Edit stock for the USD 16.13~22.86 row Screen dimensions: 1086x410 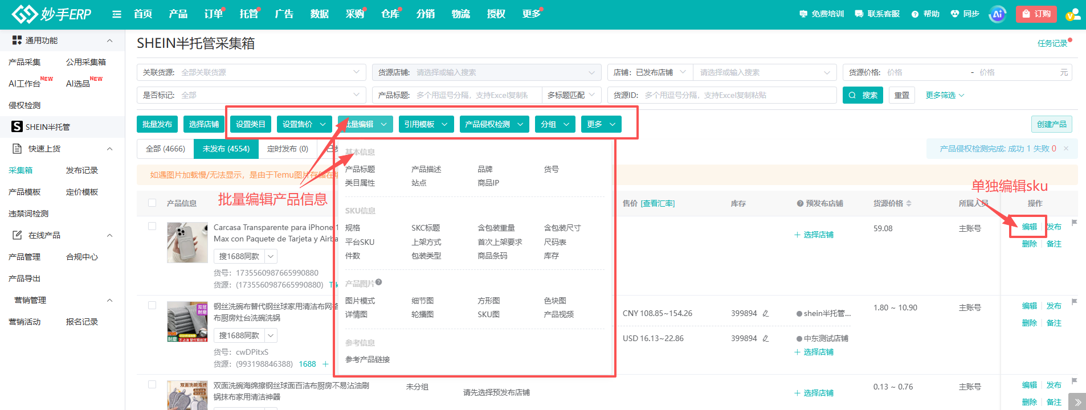point(766,338)
